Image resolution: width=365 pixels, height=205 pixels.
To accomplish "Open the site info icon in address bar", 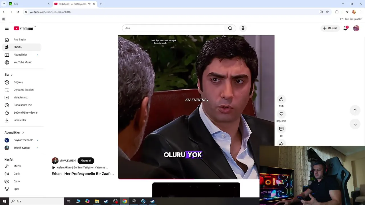I will click(x=26, y=12).
